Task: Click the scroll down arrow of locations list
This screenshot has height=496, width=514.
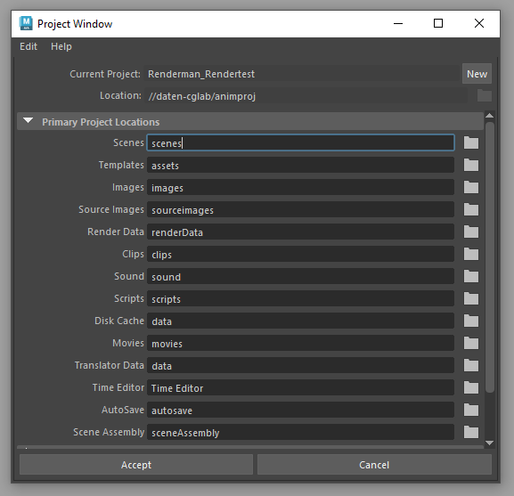Action: point(489,443)
